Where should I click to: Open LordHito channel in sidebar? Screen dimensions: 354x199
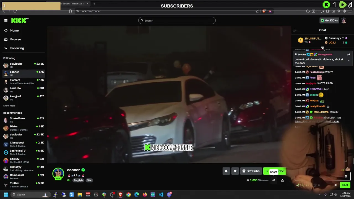pyautogui.click(x=24, y=90)
